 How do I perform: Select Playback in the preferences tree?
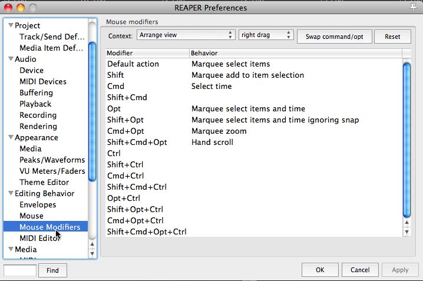pyautogui.click(x=35, y=104)
